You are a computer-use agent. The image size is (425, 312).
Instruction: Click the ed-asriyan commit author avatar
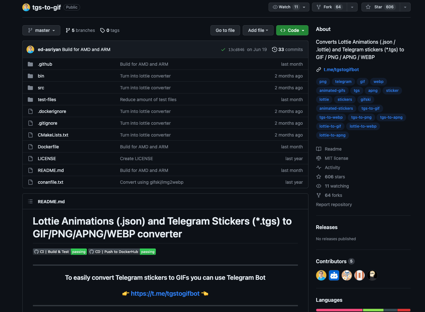[x=30, y=49]
